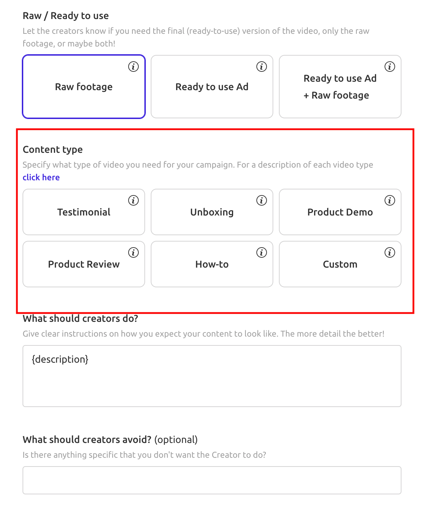View info icon on Testimonial option
Image resolution: width=424 pixels, height=519 pixels.
point(133,200)
